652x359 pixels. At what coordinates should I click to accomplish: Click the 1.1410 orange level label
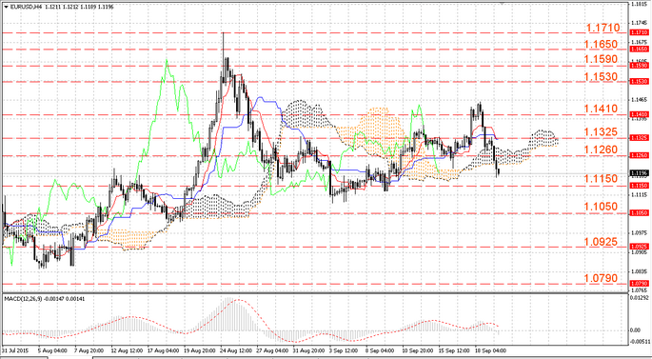(x=601, y=109)
